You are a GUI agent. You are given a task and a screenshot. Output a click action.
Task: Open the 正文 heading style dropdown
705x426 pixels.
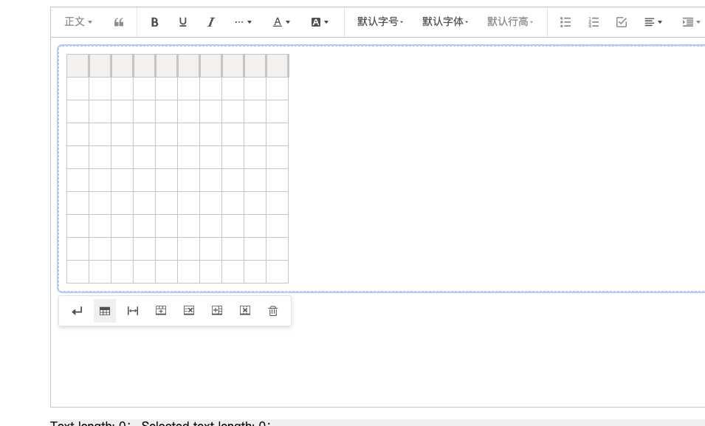78,22
